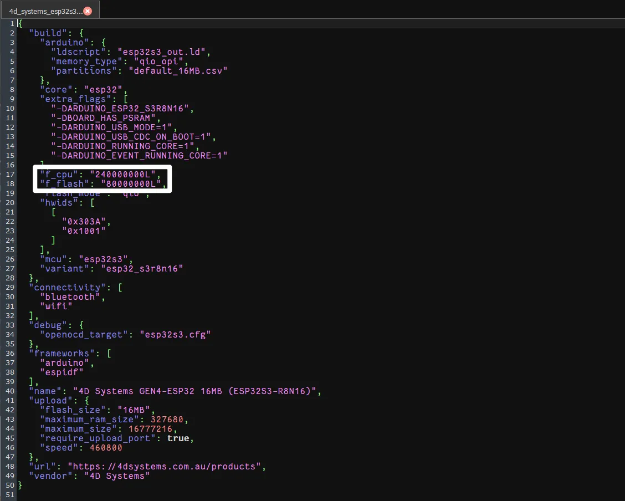Click the "default_16MB.csv" partitions value

point(178,70)
